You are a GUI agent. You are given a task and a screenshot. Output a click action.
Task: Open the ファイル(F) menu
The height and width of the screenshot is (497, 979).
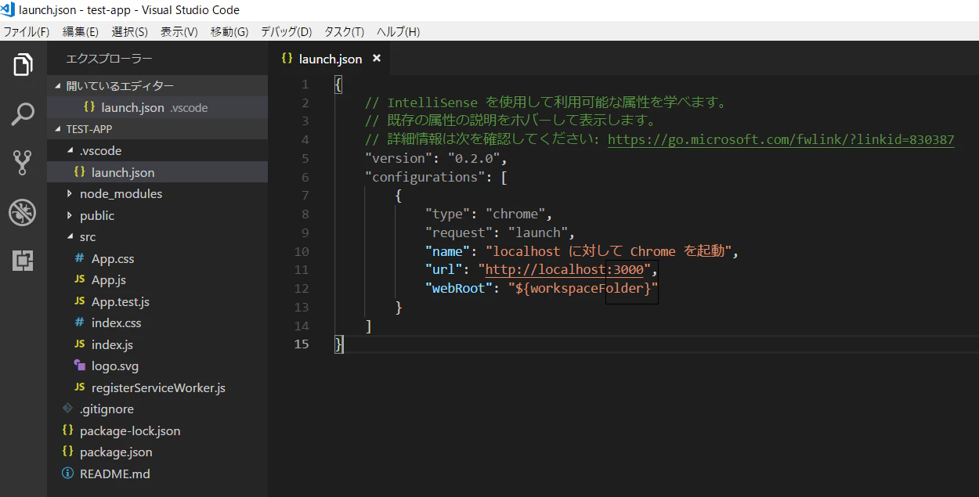point(27,32)
